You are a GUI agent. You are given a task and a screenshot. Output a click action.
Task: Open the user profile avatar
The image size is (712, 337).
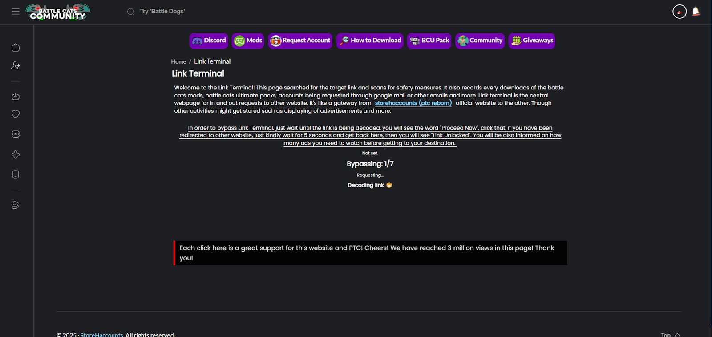tap(680, 12)
